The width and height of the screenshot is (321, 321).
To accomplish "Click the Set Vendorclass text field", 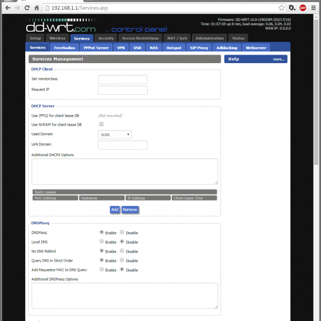I will click(x=123, y=79).
